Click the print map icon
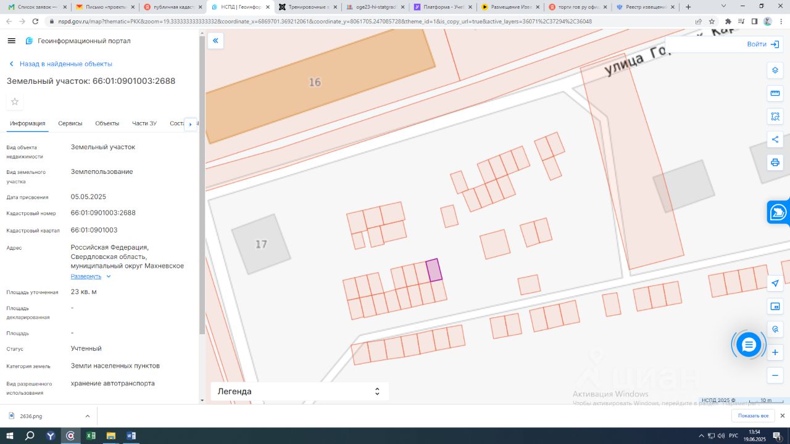Screen dimensions: 790x444 click(x=775, y=162)
